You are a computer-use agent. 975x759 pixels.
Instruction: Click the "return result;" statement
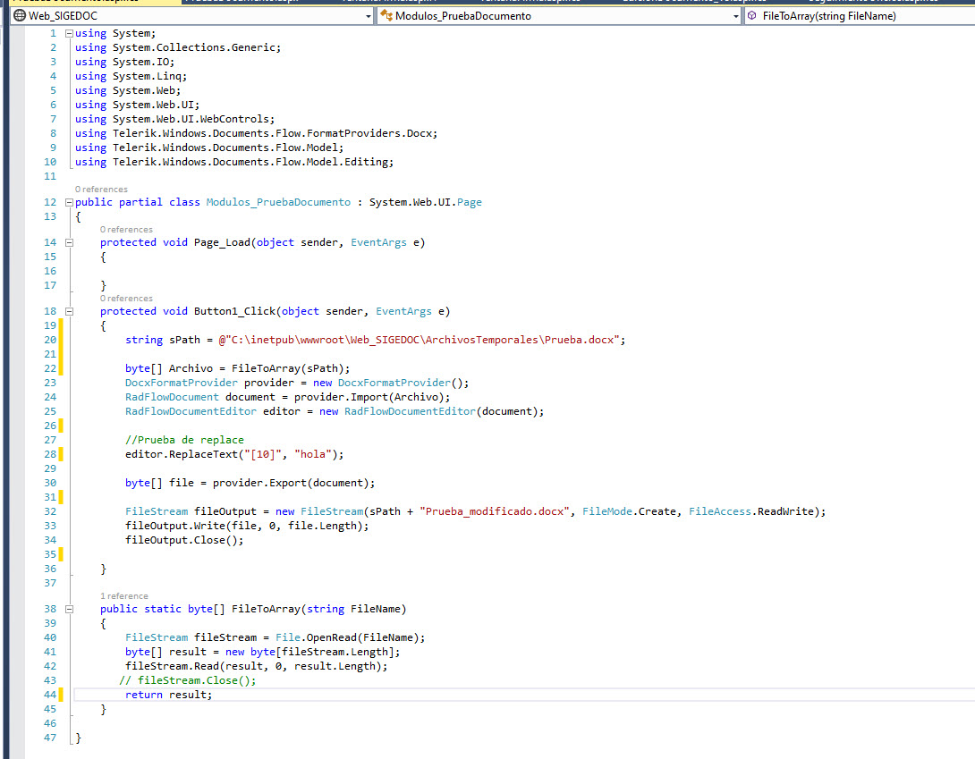pyautogui.click(x=168, y=695)
